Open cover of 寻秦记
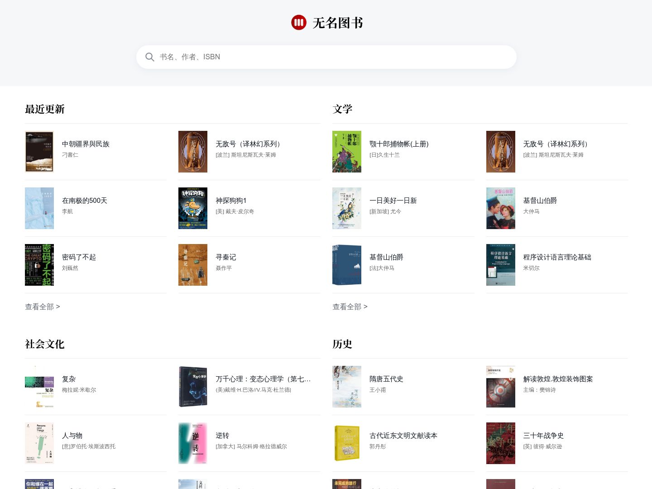652x489 pixels. click(193, 265)
